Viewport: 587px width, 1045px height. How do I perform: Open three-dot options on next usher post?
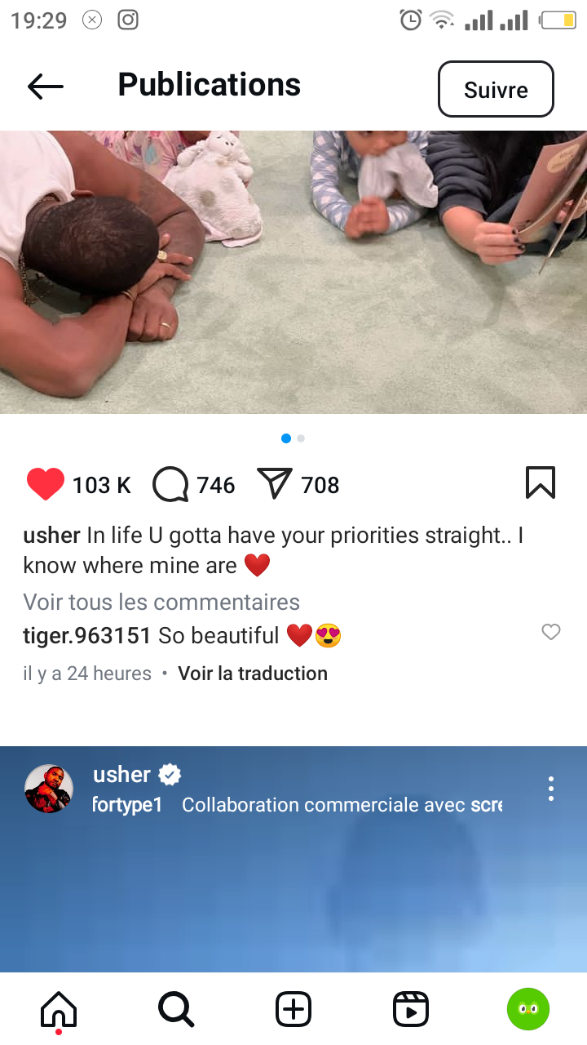click(551, 789)
